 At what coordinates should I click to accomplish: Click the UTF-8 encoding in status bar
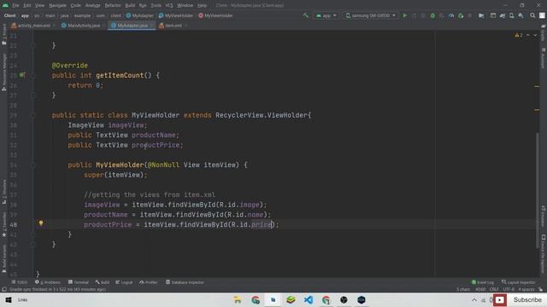pos(509,289)
